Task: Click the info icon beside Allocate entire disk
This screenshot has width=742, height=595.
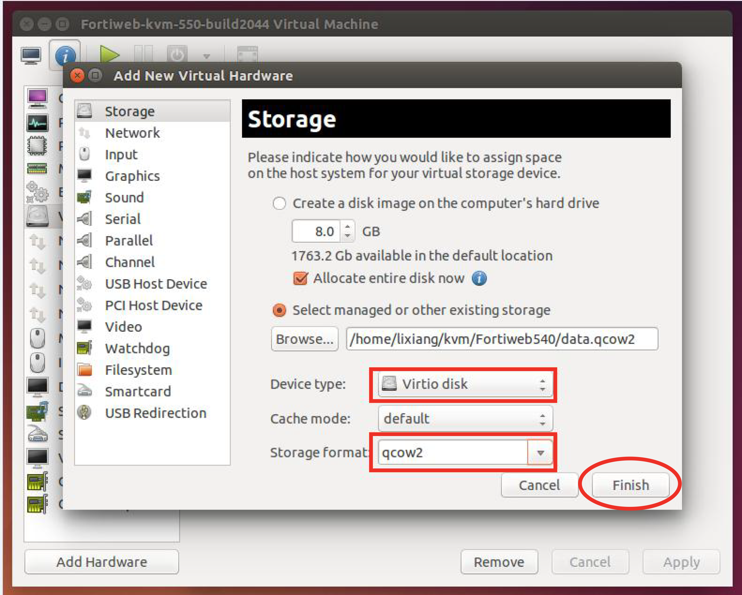Action: click(479, 278)
